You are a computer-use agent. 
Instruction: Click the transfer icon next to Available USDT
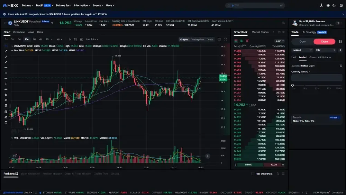(x=341, y=66)
